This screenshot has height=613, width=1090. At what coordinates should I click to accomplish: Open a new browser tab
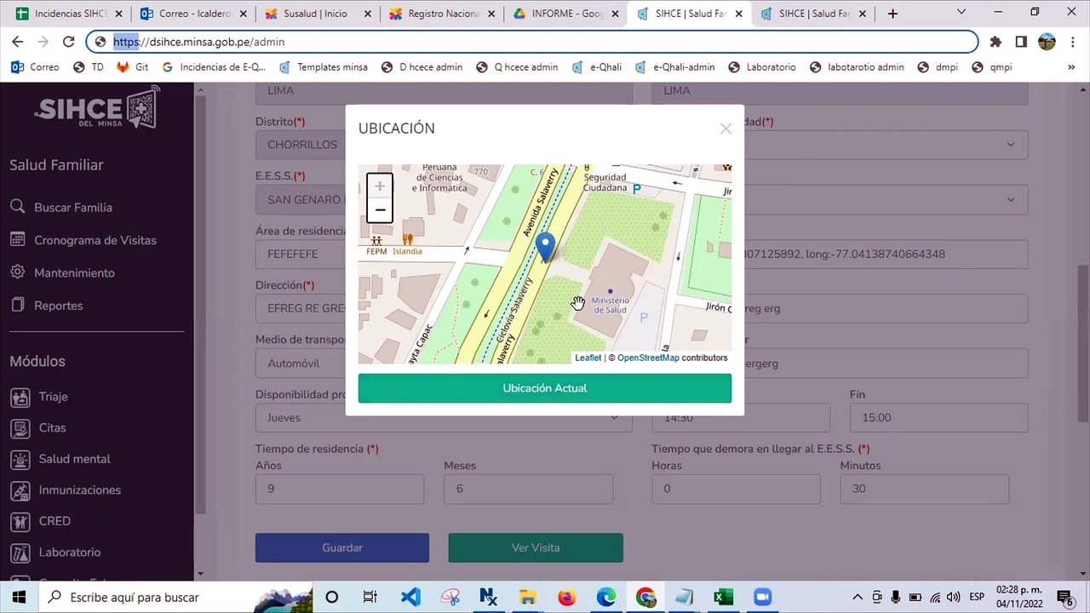892,14
